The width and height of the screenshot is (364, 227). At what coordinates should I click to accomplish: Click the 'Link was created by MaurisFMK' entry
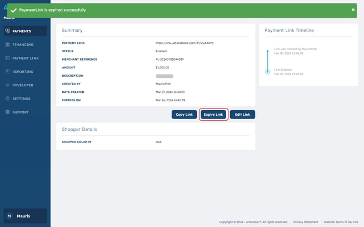pyautogui.click(x=295, y=49)
